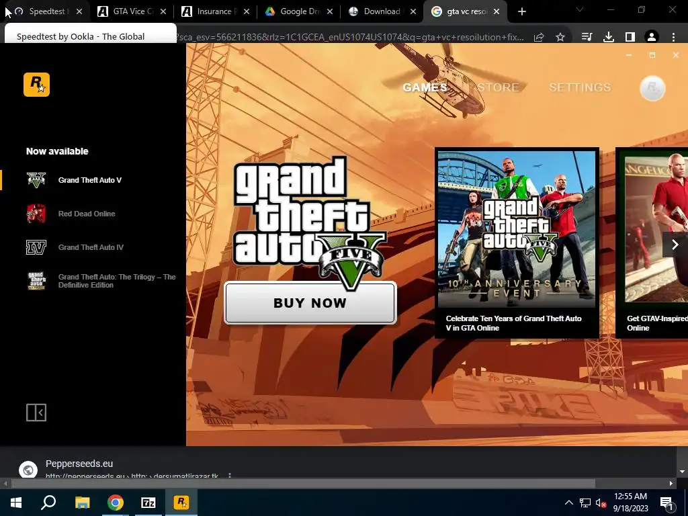Switch to the Insurance browser tab
The width and height of the screenshot is (688, 516).
(215, 11)
